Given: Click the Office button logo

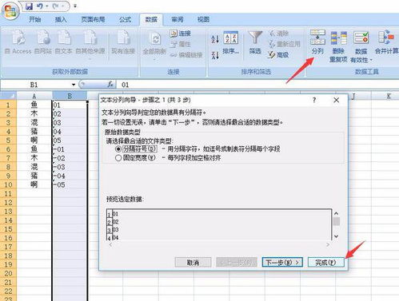Looking at the screenshot, I should 10,10.
